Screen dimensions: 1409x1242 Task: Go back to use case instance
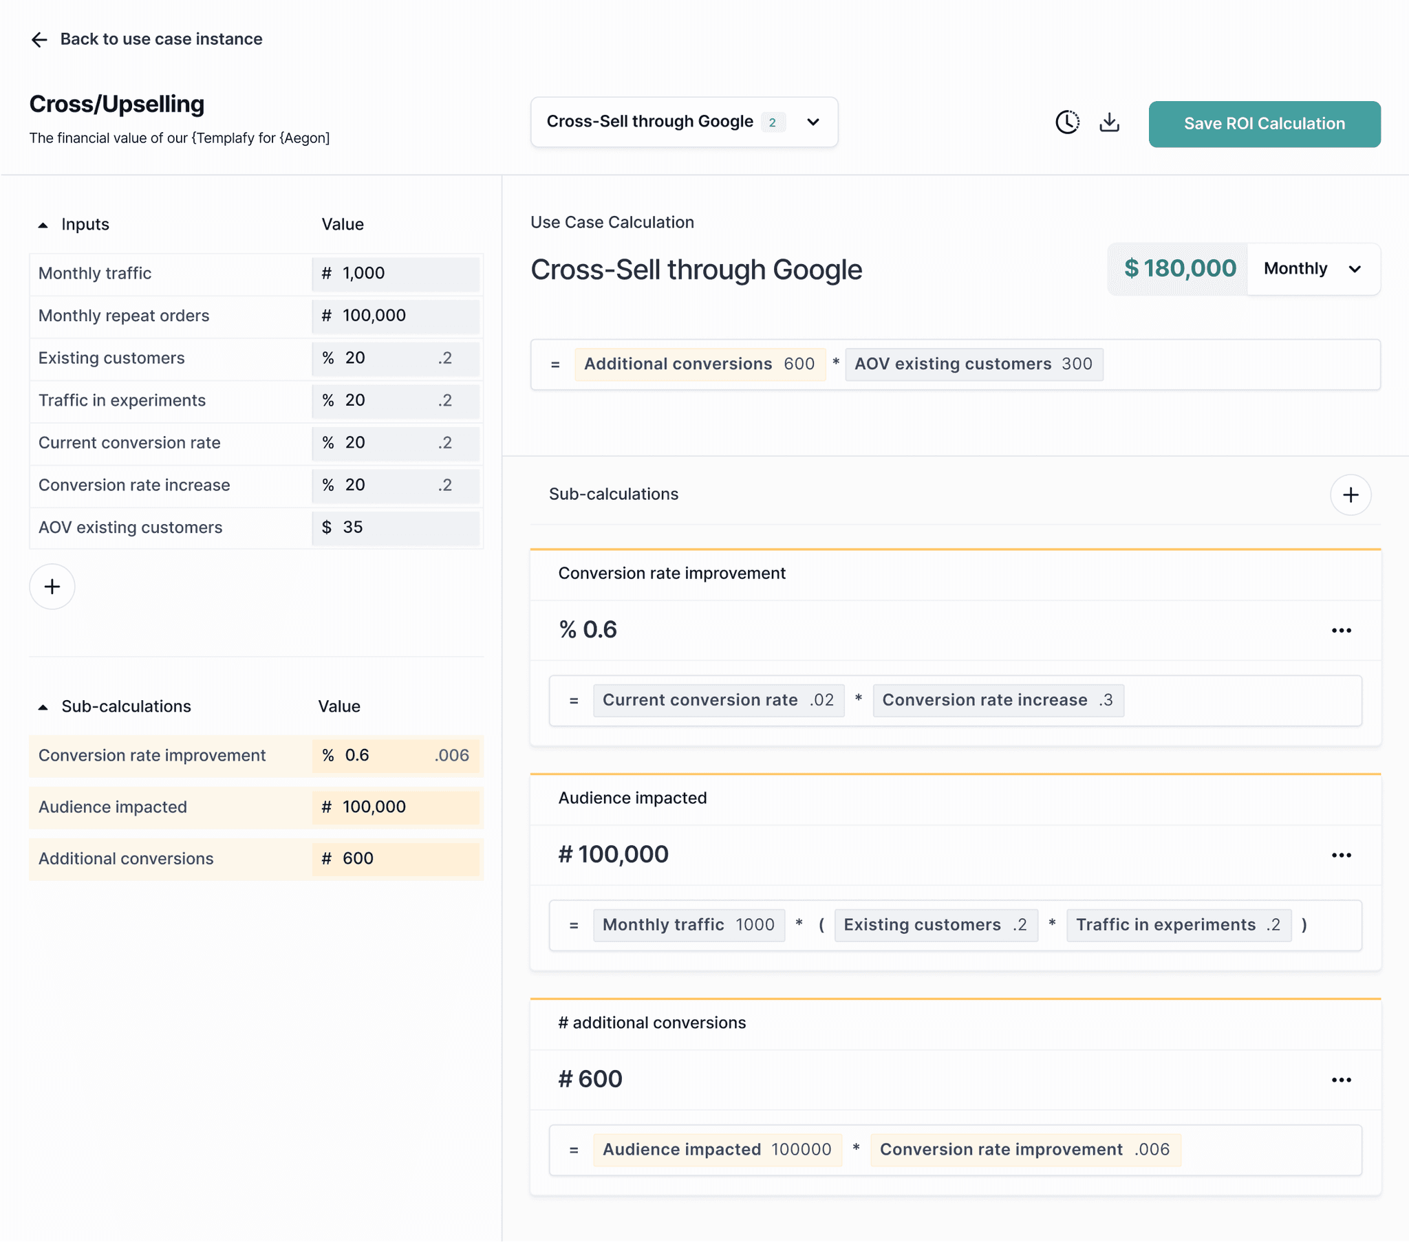click(160, 39)
